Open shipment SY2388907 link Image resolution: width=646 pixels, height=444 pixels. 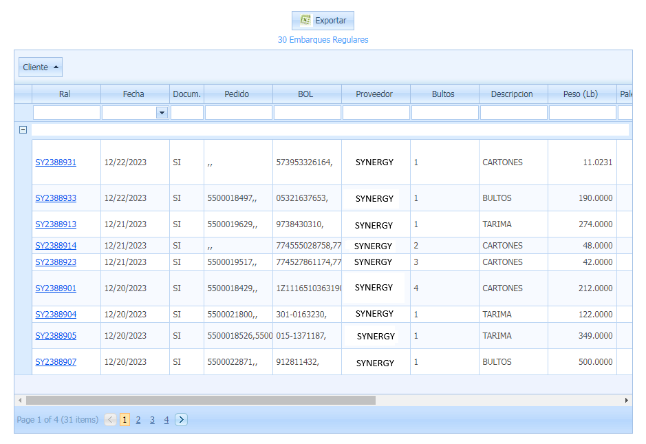56,362
